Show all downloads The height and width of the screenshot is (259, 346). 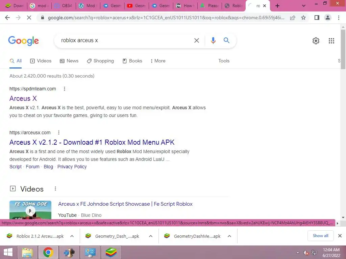click(320, 236)
